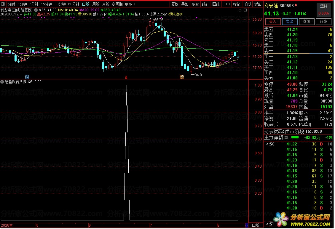Screen dimensions: 335x229
Task: Select the 1分钟 period
Action: [22, 4]
